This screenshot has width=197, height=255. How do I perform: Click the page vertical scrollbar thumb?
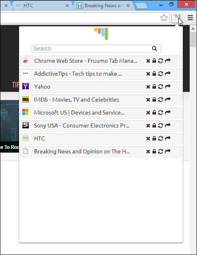point(193,39)
